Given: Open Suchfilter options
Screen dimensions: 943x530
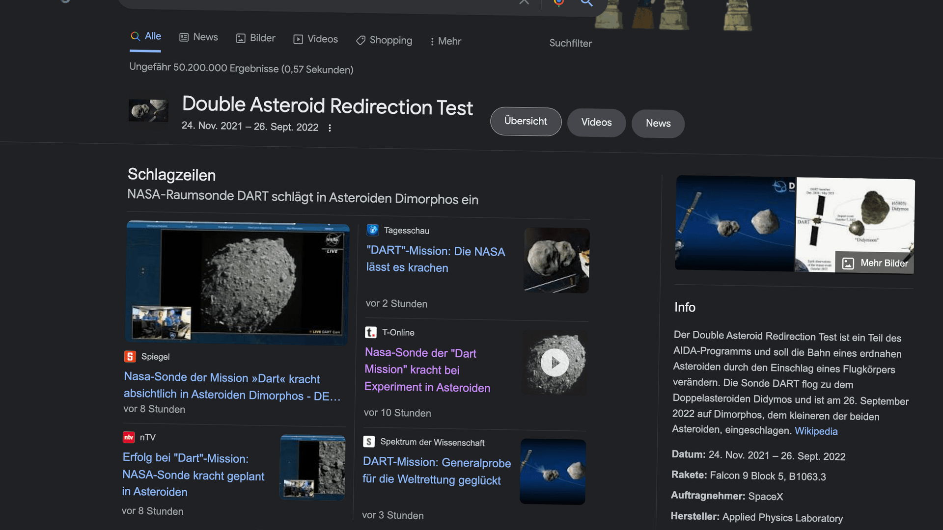Looking at the screenshot, I should 570,43.
